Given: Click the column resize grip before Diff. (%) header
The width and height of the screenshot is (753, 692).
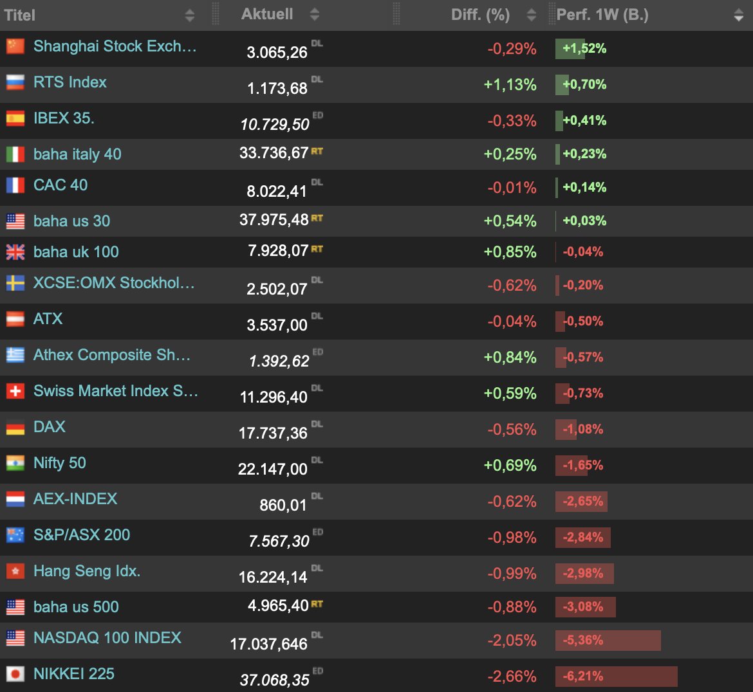Looking at the screenshot, I should click(x=396, y=14).
